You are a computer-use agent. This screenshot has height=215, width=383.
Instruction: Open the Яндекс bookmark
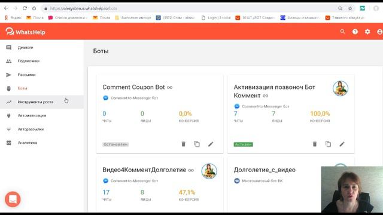pos(13,17)
